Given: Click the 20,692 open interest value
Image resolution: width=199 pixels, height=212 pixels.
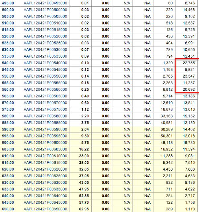Looking at the screenshot, I should pos(189,89).
